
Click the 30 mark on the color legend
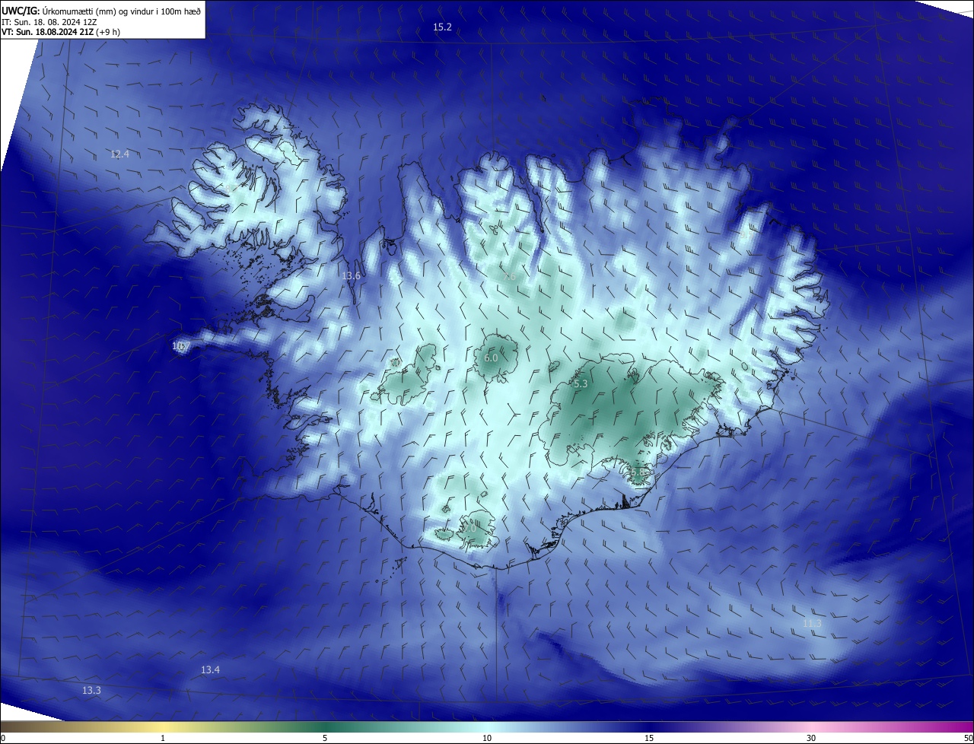811,738
